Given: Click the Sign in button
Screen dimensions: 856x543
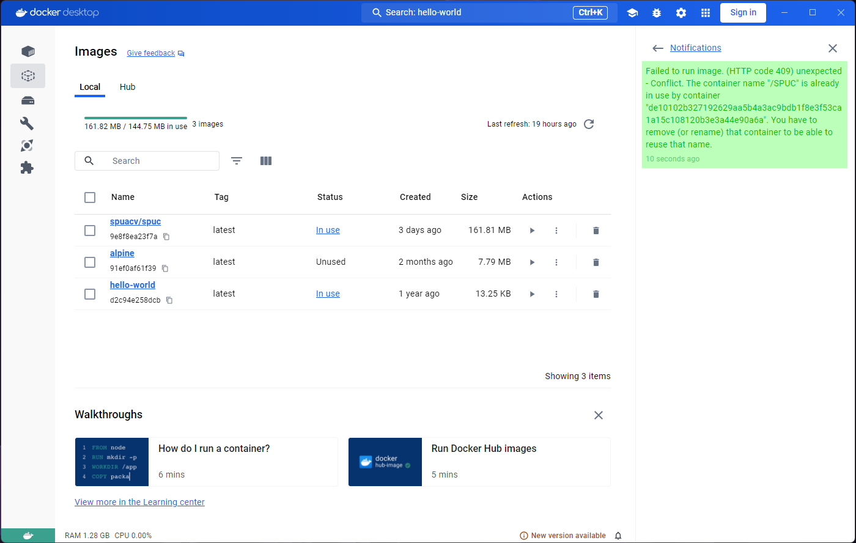Looking at the screenshot, I should (743, 12).
